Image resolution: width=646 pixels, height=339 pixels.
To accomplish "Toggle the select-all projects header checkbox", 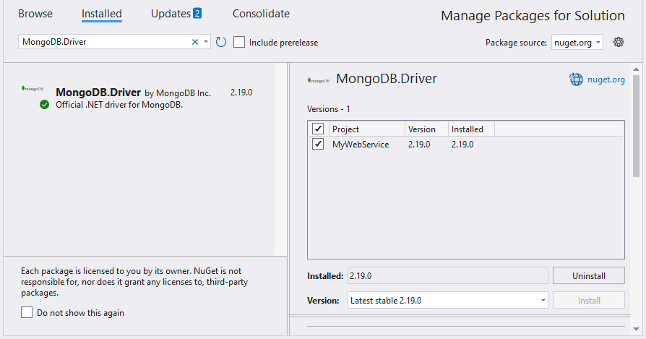I will pos(318,129).
